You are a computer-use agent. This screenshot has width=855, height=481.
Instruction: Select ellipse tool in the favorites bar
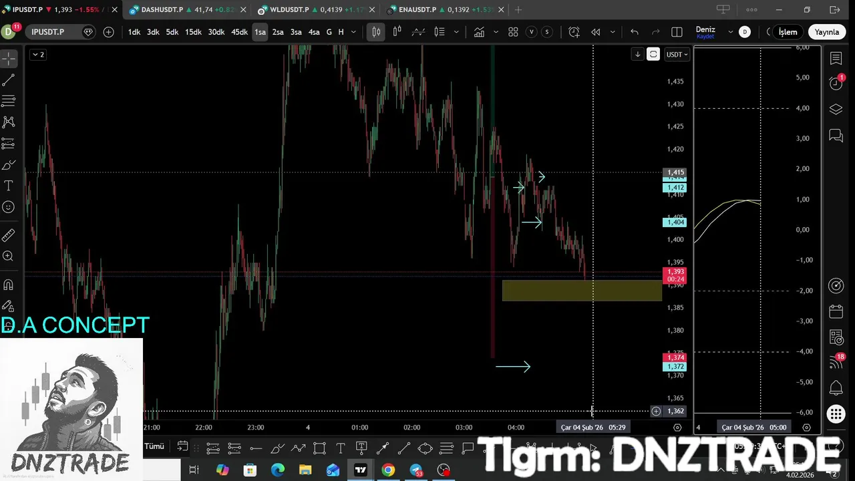click(x=425, y=448)
